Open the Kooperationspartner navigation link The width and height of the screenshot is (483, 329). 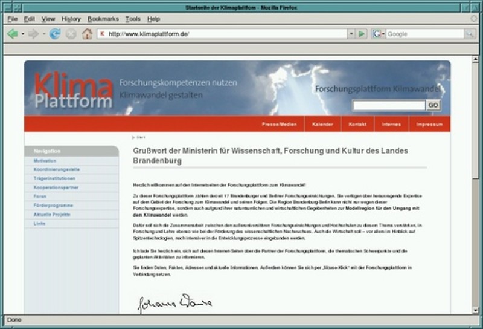[56, 187]
